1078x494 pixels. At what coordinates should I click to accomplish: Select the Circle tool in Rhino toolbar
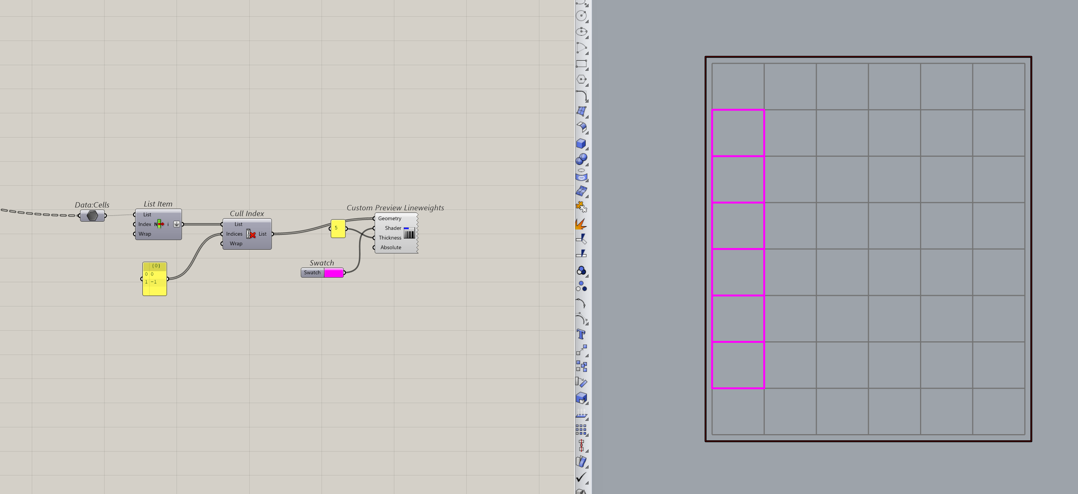pos(581,16)
